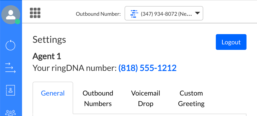Click the Agent 1 name text

[x=47, y=56]
